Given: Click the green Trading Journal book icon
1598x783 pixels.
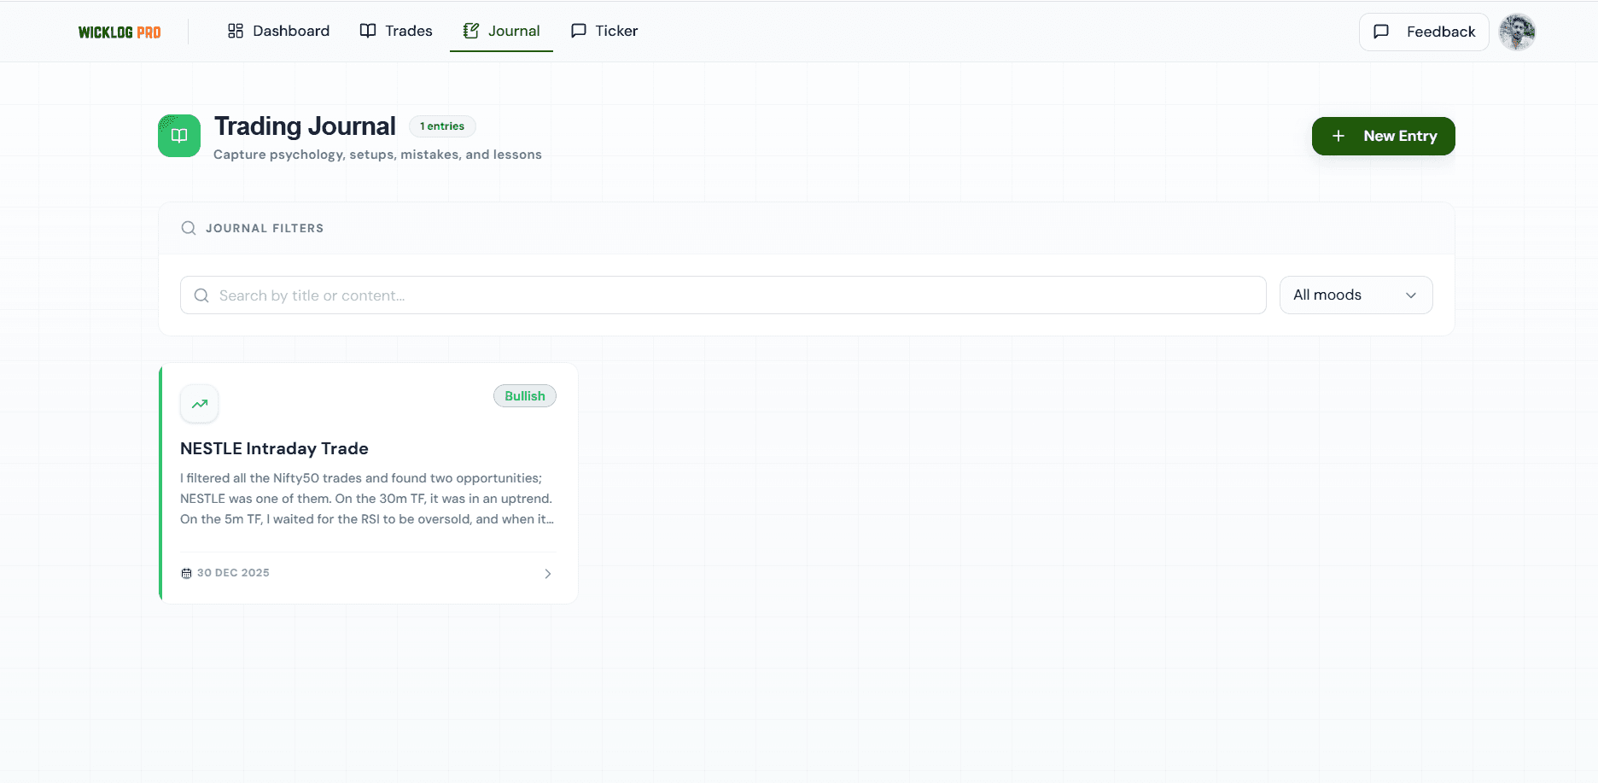Looking at the screenshot, I should [x=179, y=136].
